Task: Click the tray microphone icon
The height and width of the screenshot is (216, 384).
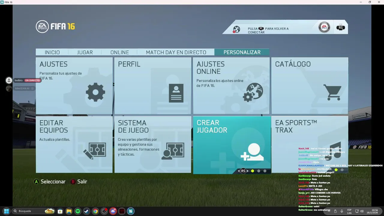Action: pyautogui.click(x=342, y=211)
